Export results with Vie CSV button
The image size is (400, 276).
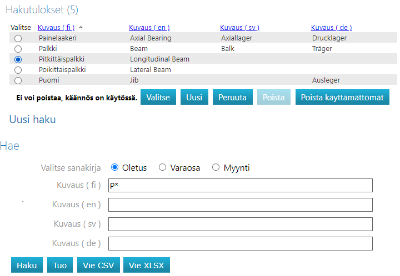click(98, 265)
